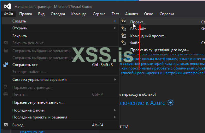
Task: Expand Последние проекты и решения submenu arrow
Action: (x=115, y=117)
